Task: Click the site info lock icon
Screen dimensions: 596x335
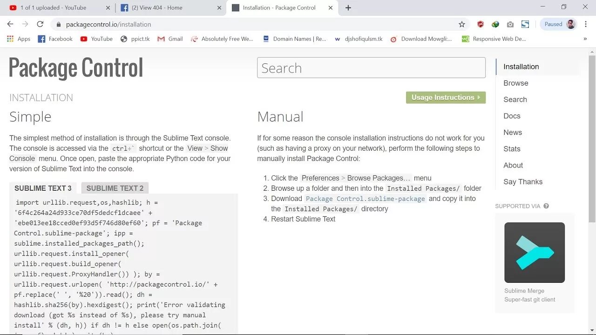Action: tap(59, 24)
